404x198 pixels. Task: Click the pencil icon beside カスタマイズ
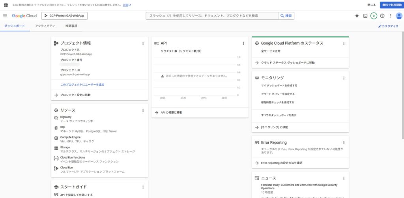[x=380, y=26]
